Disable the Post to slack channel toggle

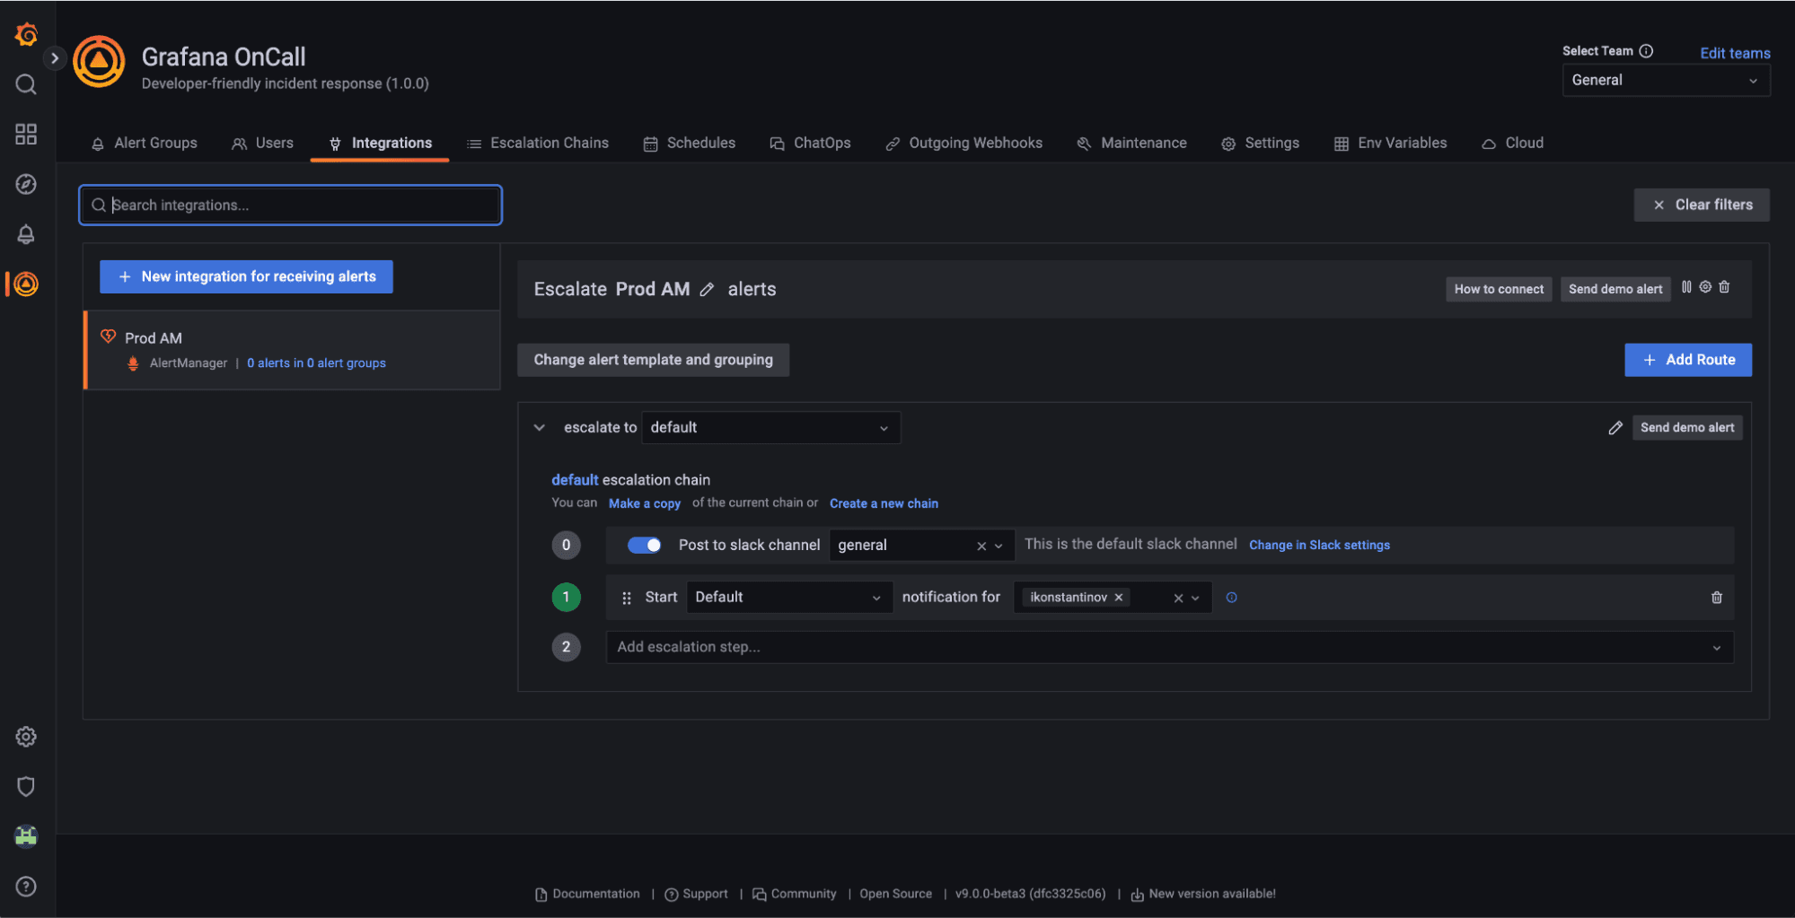[x=644, y=544]
